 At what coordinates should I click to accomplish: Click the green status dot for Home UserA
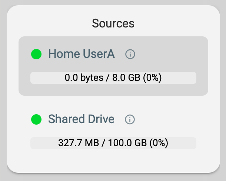click(36, 55)
